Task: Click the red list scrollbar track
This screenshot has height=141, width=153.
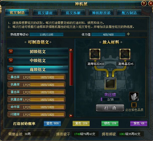Action: click(x=71, y=69)
